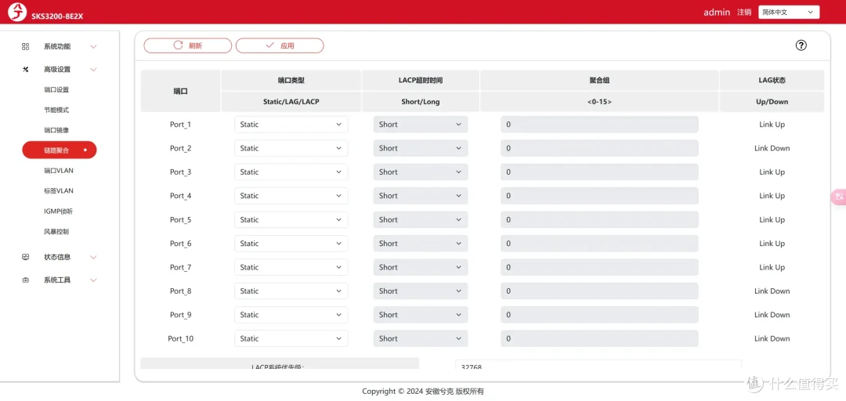Click Port_8 Link Down status
The width and height of the screenshot is (846, 401).
coord(772,291)
